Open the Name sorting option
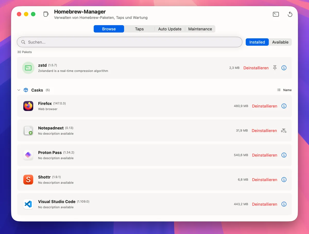 click(287, 90)
